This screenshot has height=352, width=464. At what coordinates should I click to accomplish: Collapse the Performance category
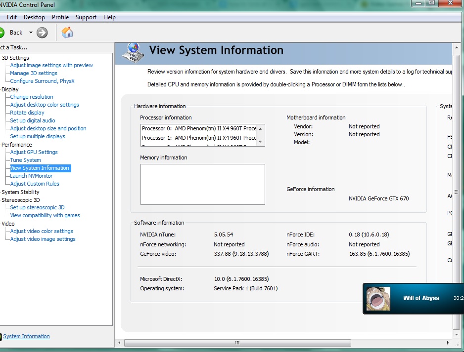[17, 145]
